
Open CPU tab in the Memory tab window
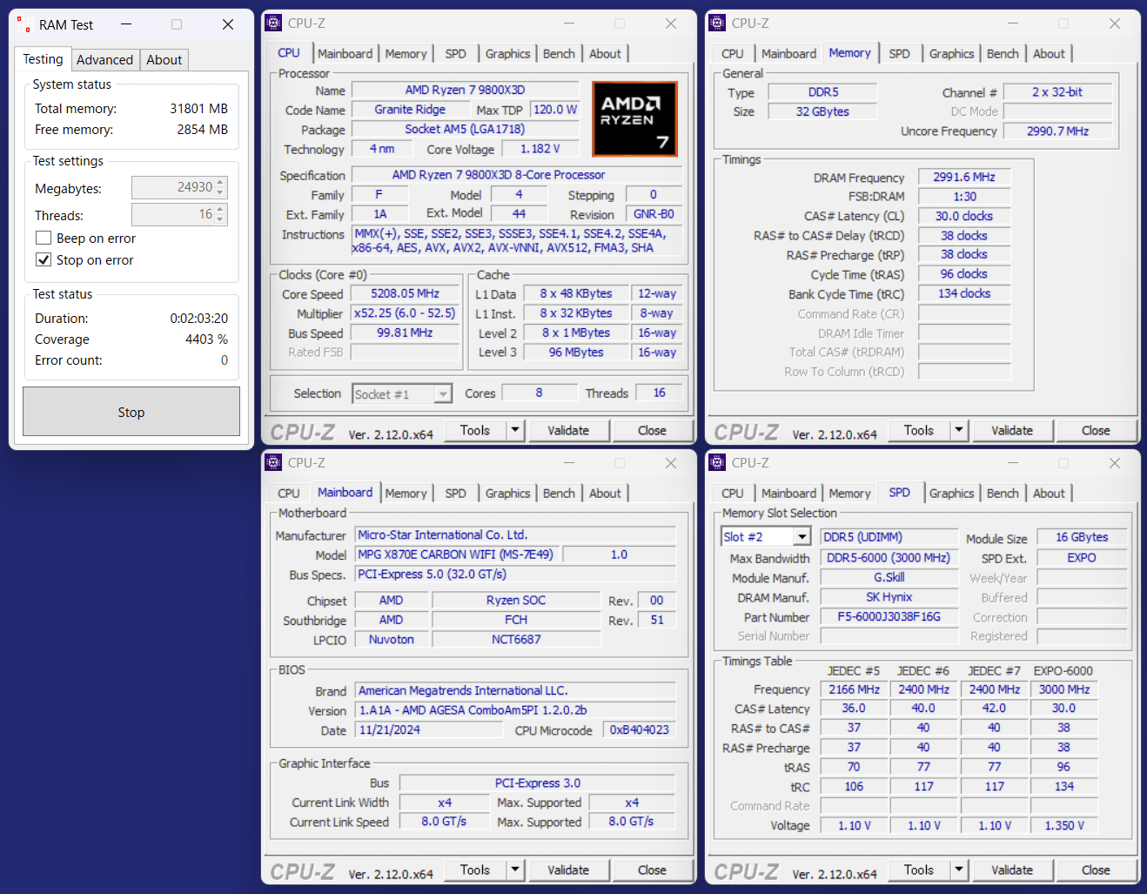click(x=733, y=54)
